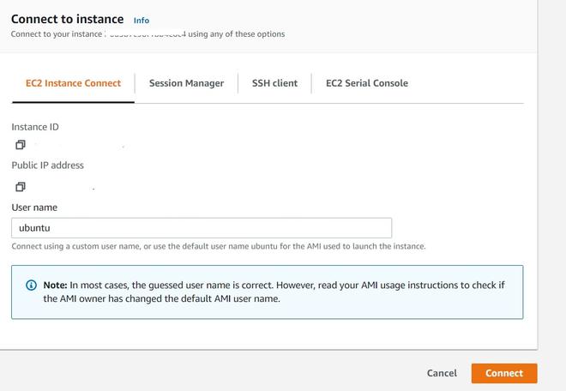
Task: Go to the EC2 Serial Console tab
Action: pyautogui.click(x=366, y=83)
